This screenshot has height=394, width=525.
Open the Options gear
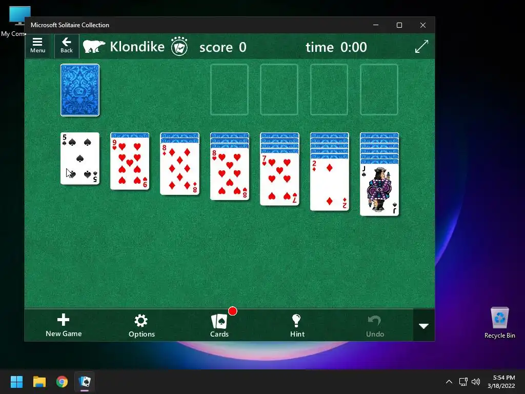142,326
